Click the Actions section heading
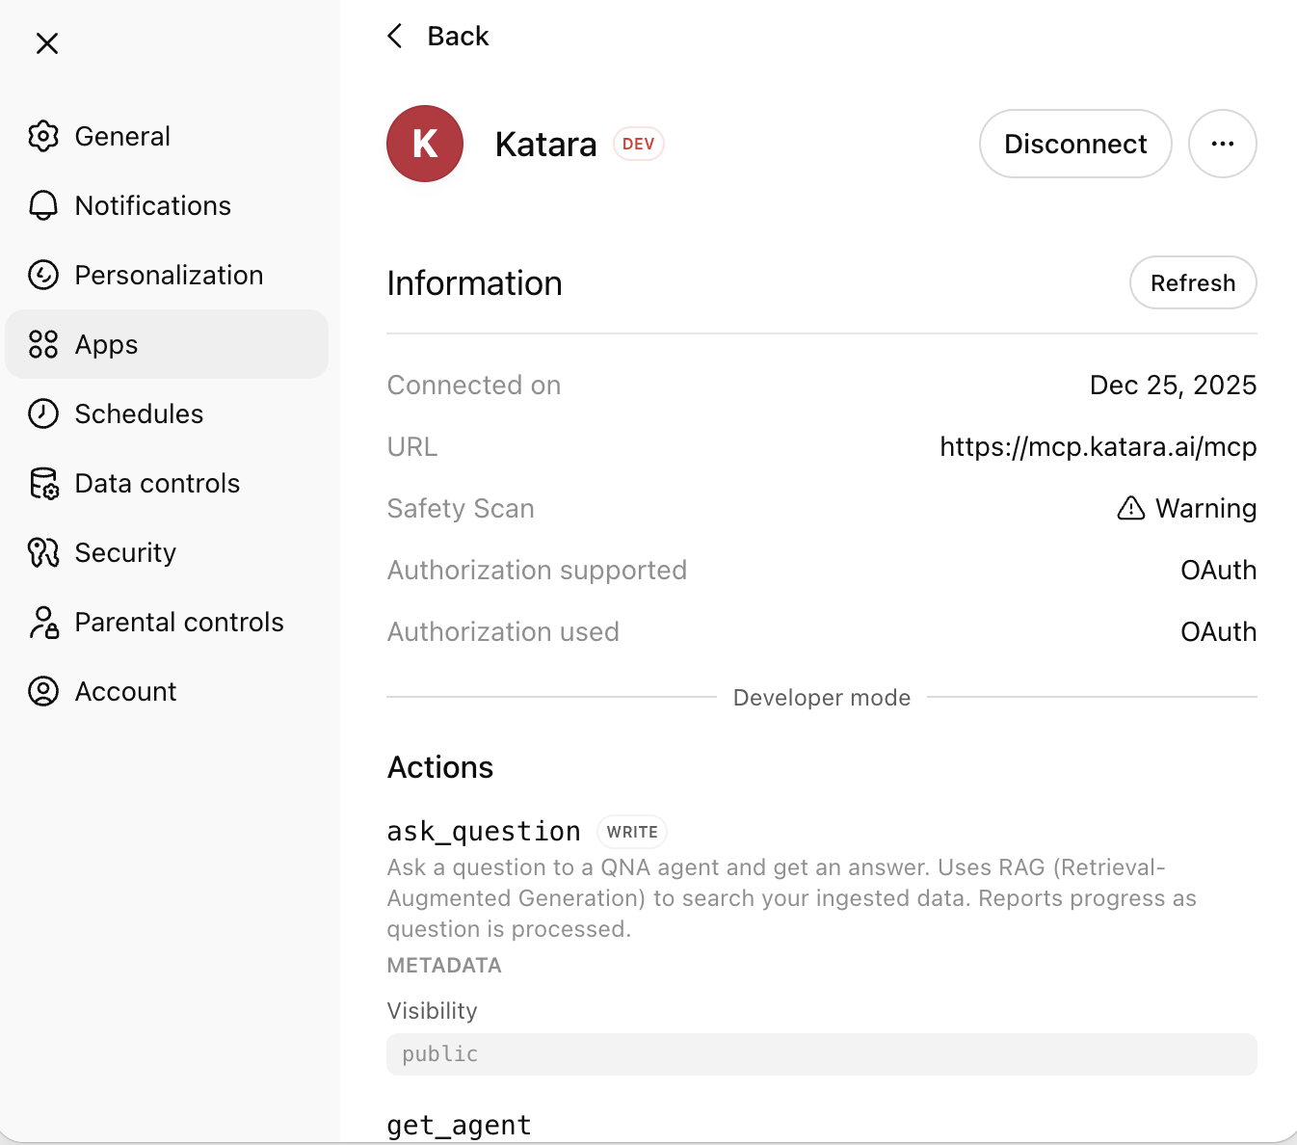The width and height of the screenshot is (1297, 1145). coord(440,767)
